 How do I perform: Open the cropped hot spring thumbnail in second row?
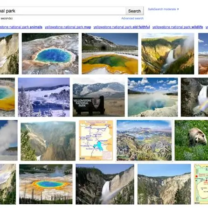pos(7,97)
